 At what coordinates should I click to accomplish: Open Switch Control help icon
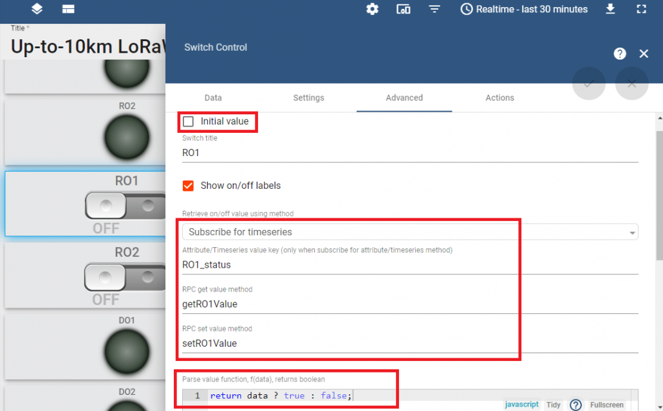(620, 54)
